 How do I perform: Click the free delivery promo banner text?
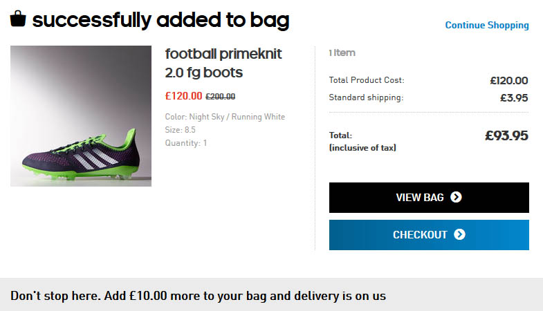198,296
